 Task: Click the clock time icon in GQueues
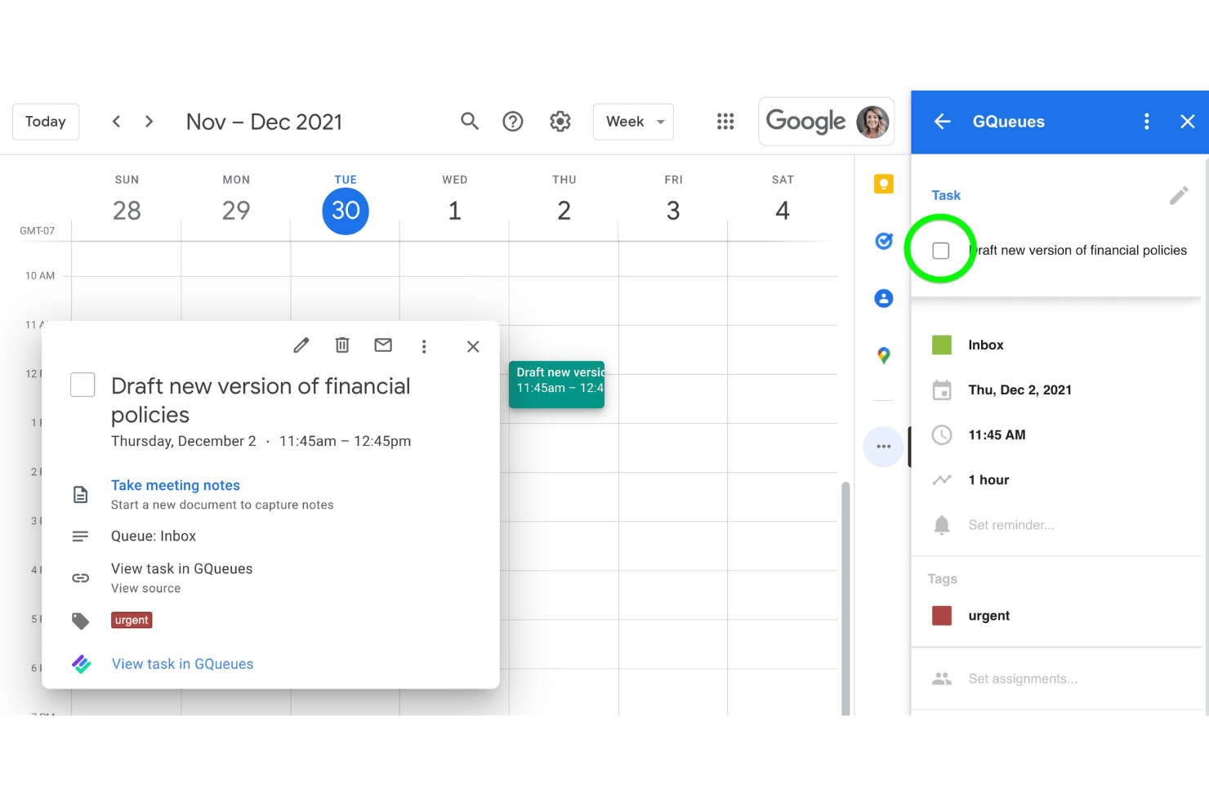942,435
